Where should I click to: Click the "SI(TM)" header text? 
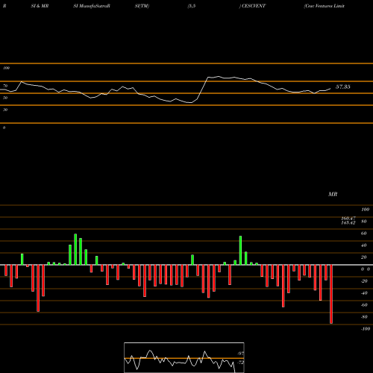142,6
